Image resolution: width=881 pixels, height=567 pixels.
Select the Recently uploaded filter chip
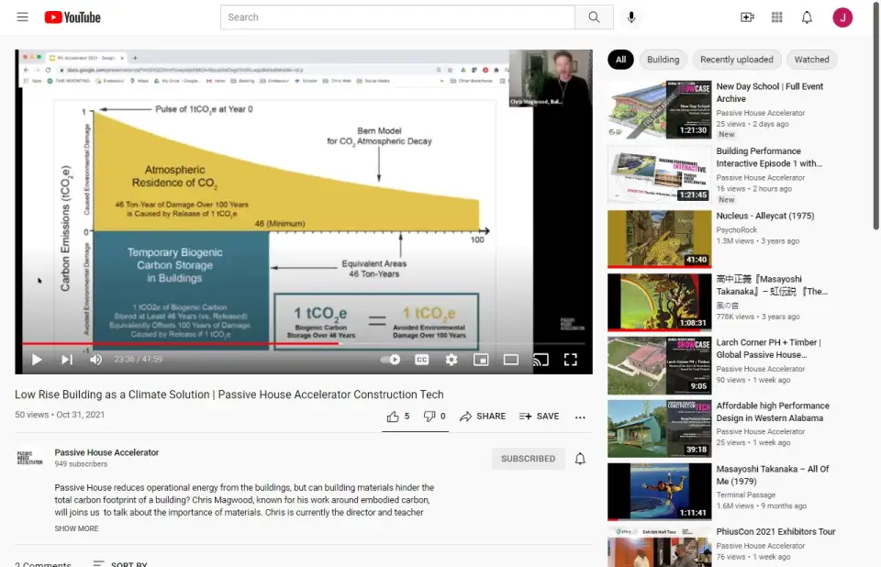point(736,60)
